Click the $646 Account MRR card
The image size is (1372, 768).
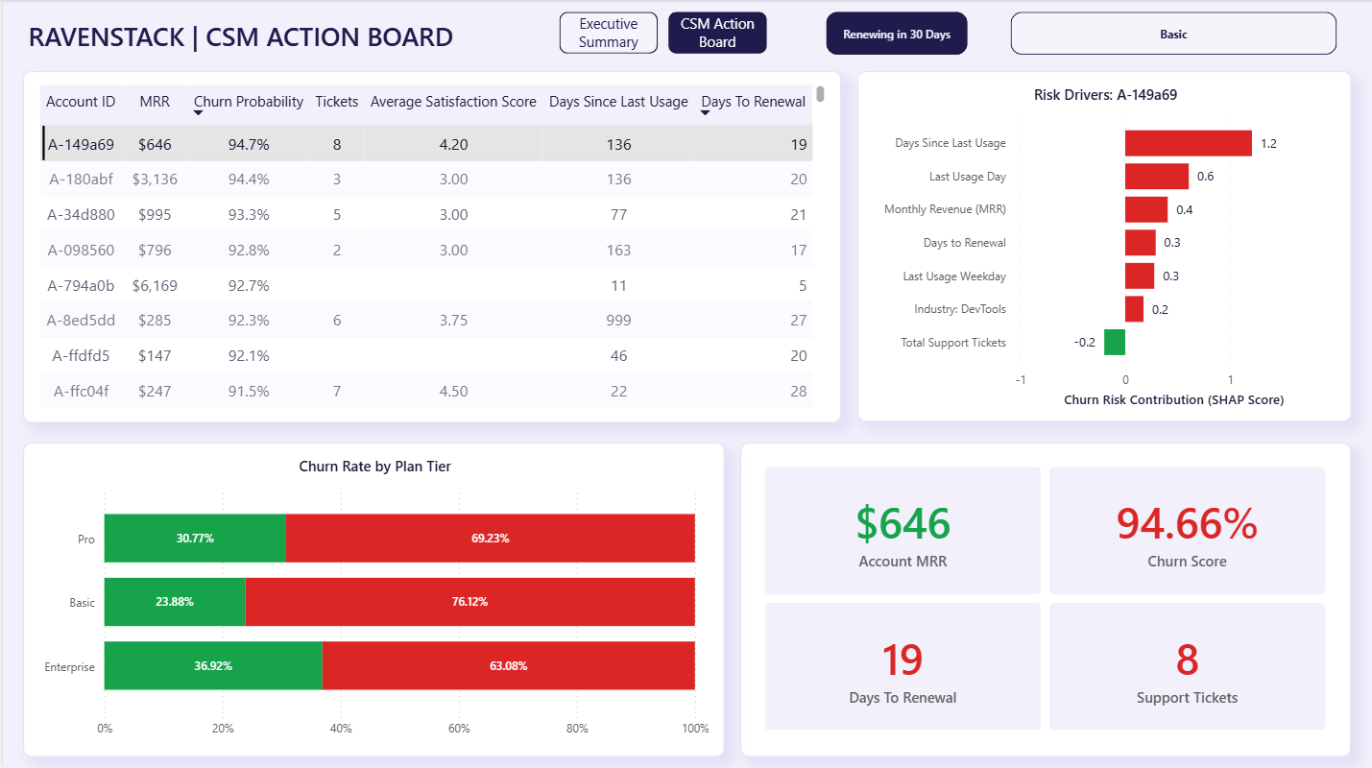(903, 531)
